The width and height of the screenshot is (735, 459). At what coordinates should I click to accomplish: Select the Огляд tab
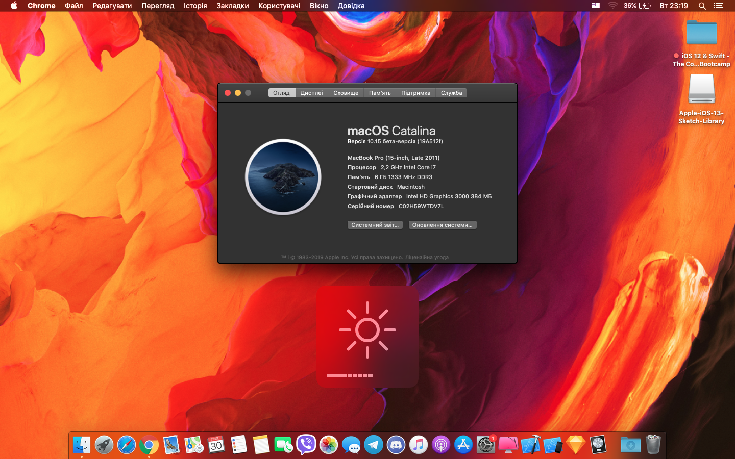coord(281,93)
